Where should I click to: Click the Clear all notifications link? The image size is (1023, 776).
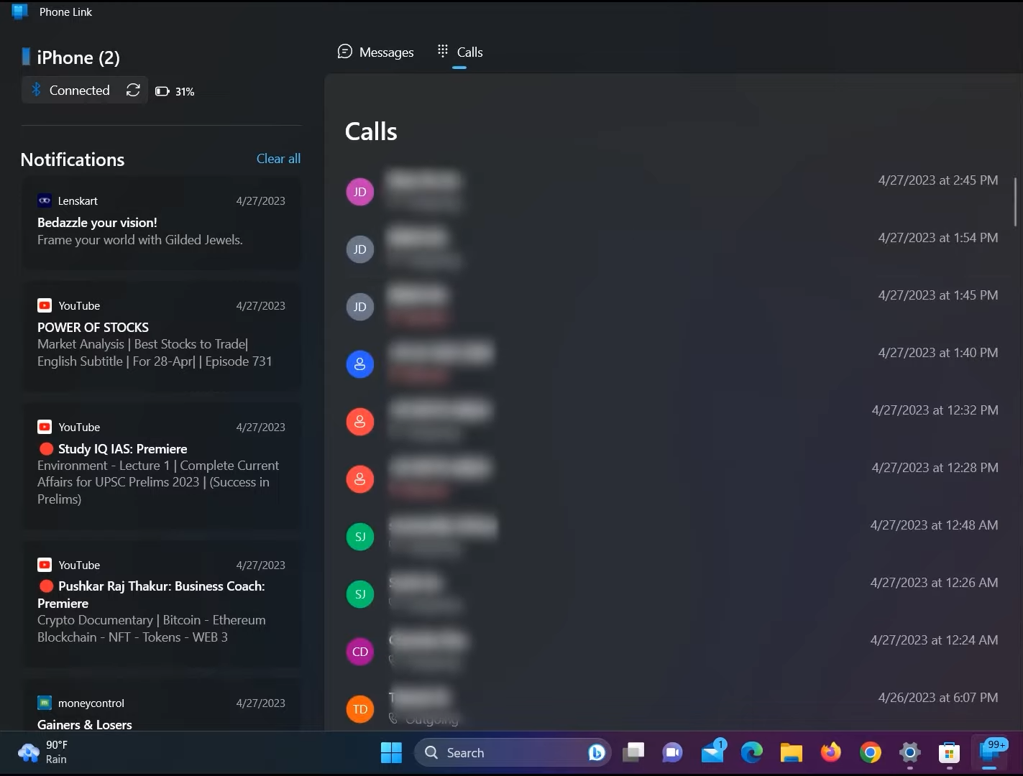(x=278, y=159)
